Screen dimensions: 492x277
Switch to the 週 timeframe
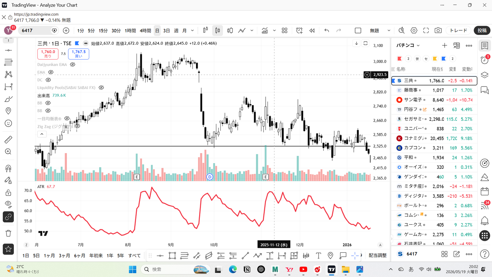point(176,30)
